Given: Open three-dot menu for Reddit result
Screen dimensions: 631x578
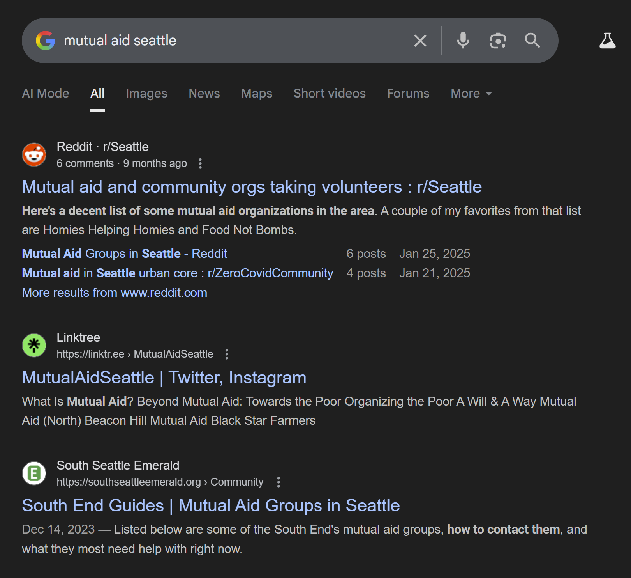Looking at the screenshot, I should point(200,163).
